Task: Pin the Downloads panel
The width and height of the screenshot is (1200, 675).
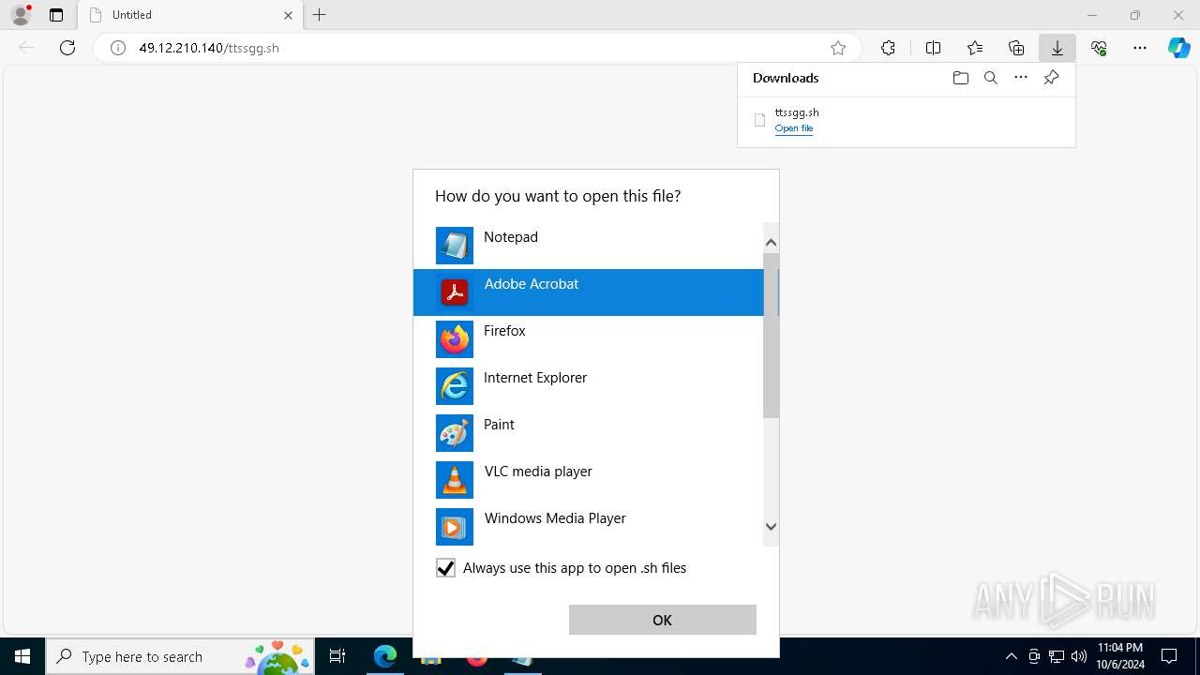Action: [1051, 78]
